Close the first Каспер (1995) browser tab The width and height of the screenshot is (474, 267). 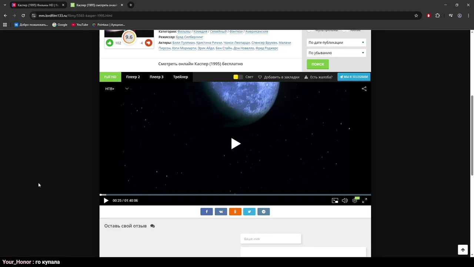[x=63, y=5]
